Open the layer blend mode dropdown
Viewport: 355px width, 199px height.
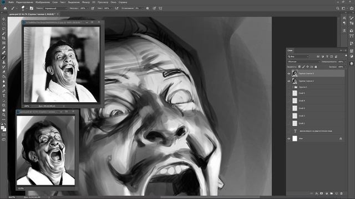click(303, 61)
